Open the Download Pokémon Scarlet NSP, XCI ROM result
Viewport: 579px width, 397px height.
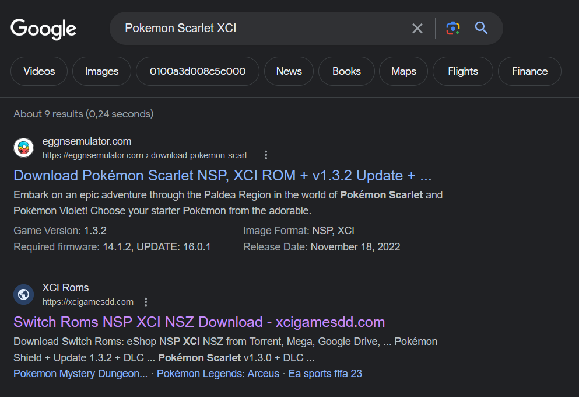222,176
